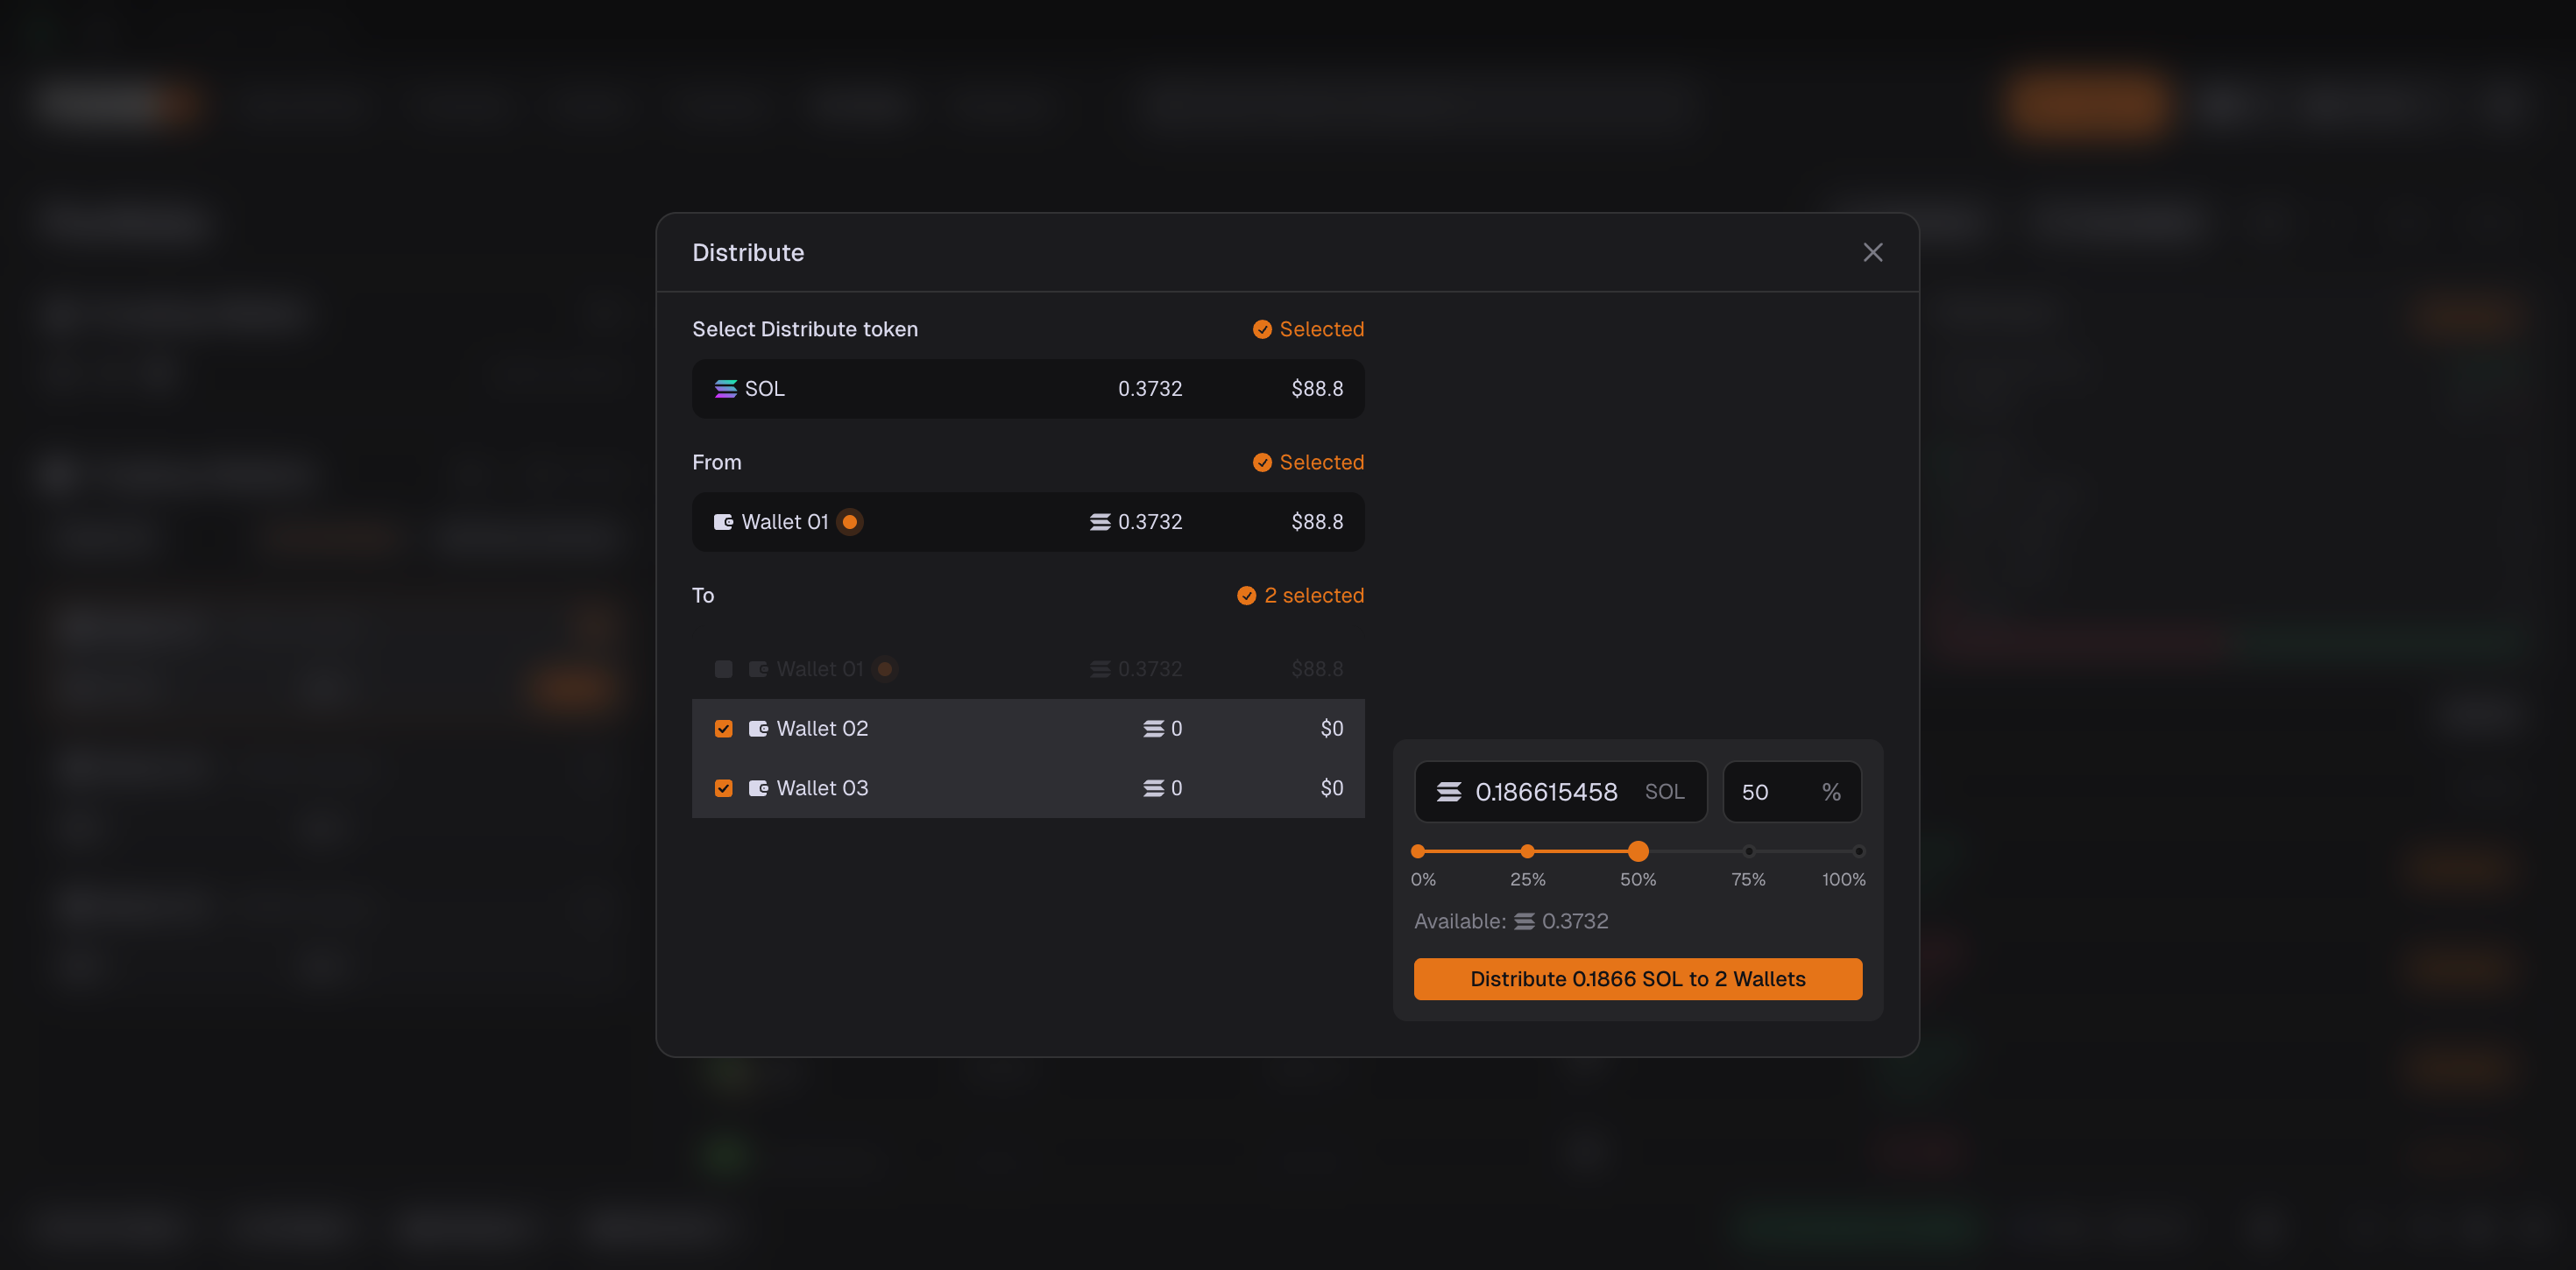Open the From Wallet 01 selector

click(x=1027, y=522)
